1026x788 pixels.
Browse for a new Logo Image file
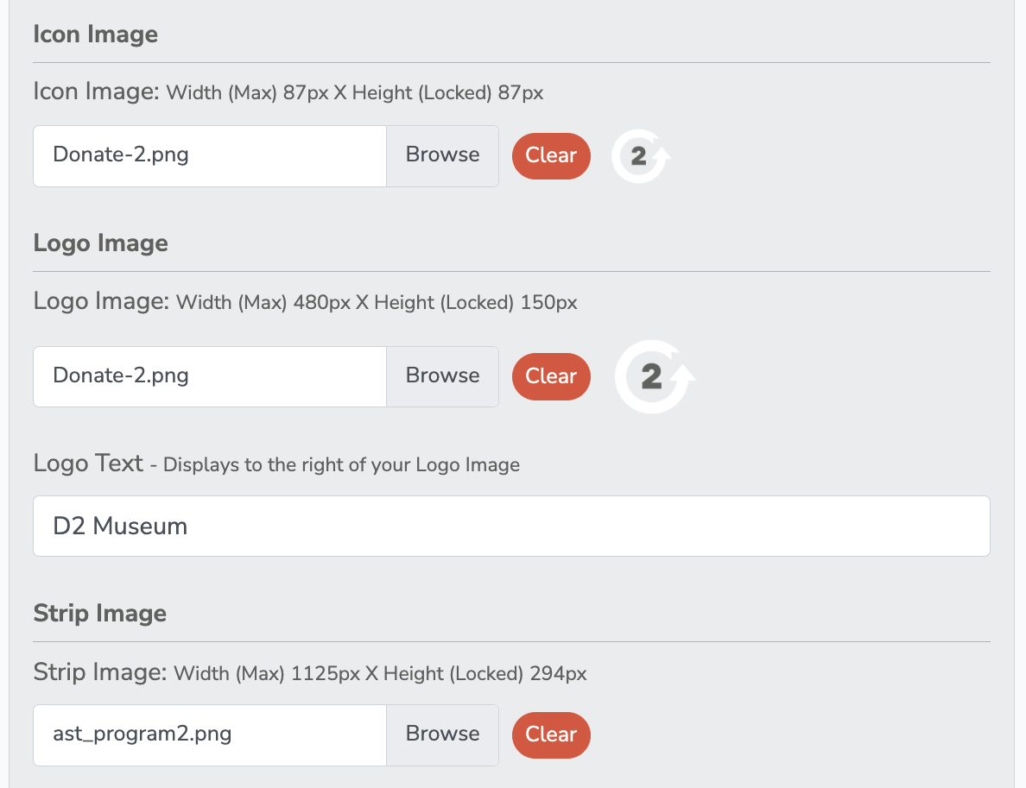[442, 376]
